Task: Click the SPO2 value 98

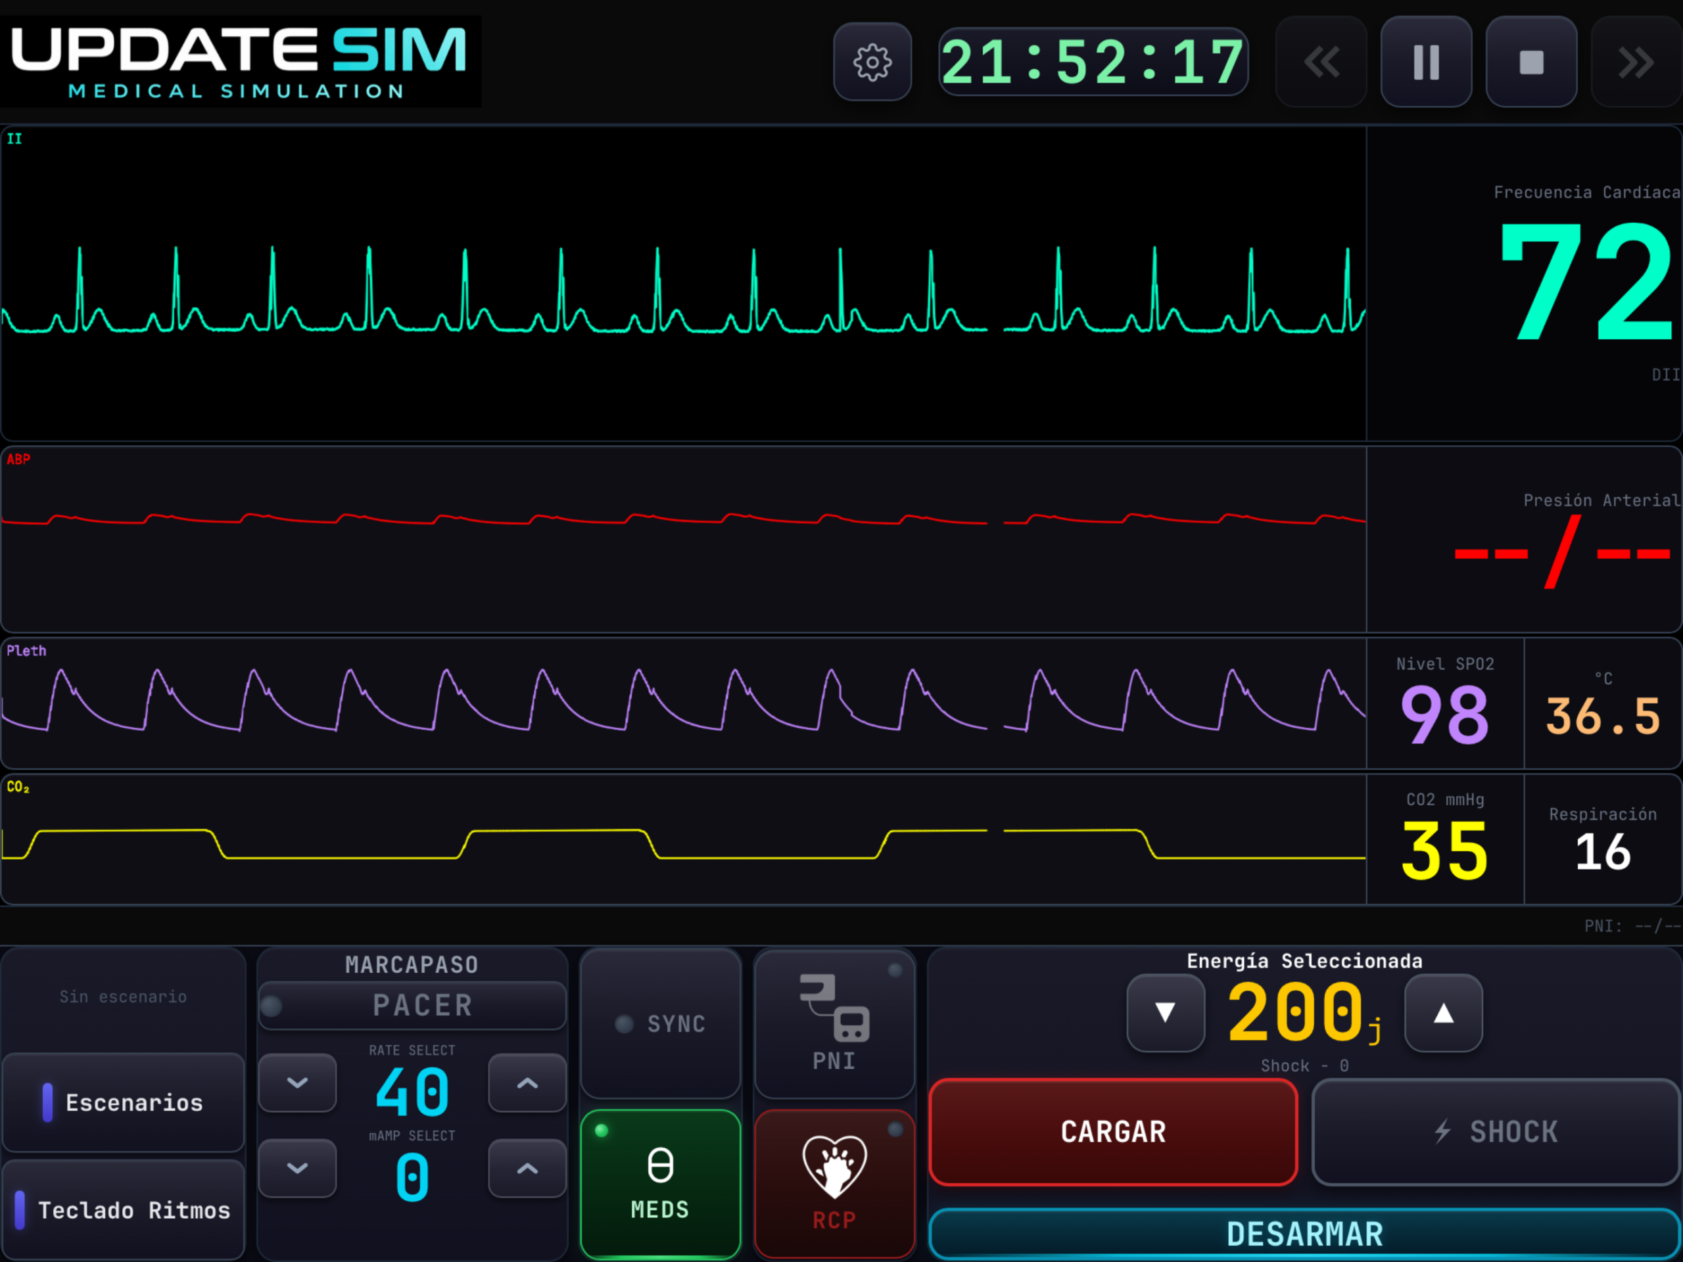Action: click(1444, 714)
